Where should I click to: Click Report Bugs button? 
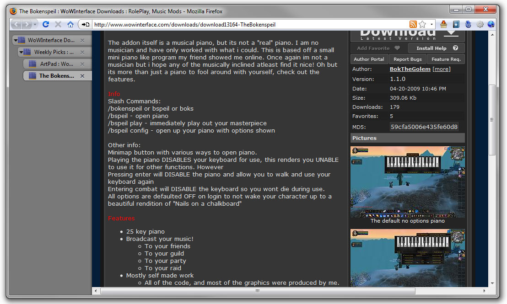407,59
